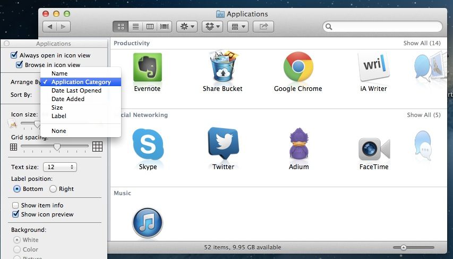This screenshot has width=453, height=259.
Task: Click the Grid spacing slider
Action: [x=56, y=146]
